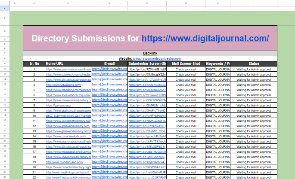The height and width of the screenshot is (179, 295).
Task: Click the team@indnewswire email in entry 20
Action: 109,167
